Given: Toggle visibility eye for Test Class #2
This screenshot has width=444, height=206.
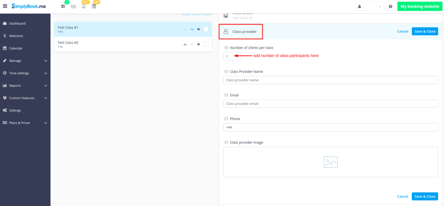Looking at the screenshot, I should click(x=198, y=44).
